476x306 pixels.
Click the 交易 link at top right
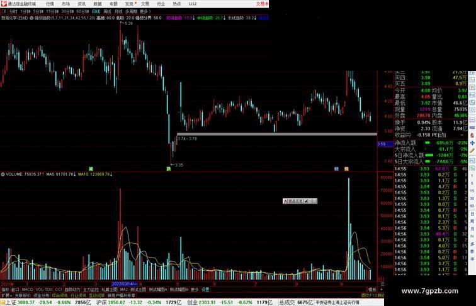262,4
